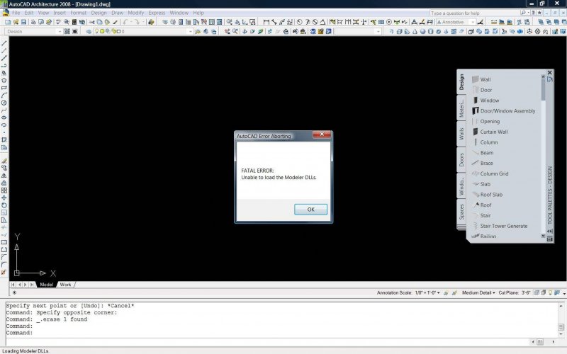The image size is (567, 354).
Task: Select the Circle tool in the left toolbar
Action: (4, 103)
